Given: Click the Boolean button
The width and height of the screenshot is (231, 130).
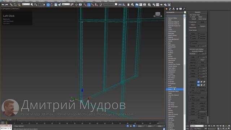Looking at the screenshot, I should tap(192, 82).
